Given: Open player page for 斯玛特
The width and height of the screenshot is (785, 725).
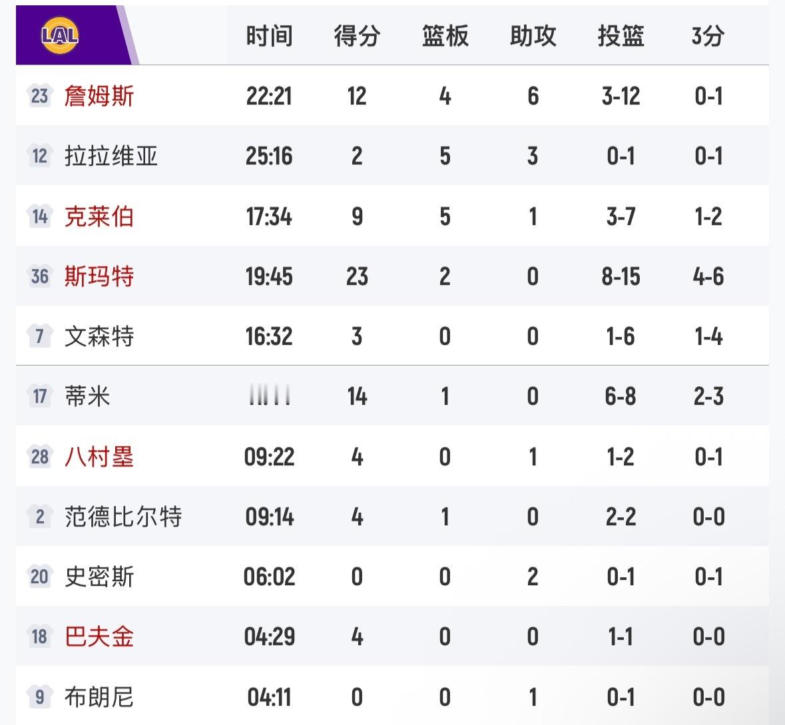Looking at the screenshot, I should (100, 276).
